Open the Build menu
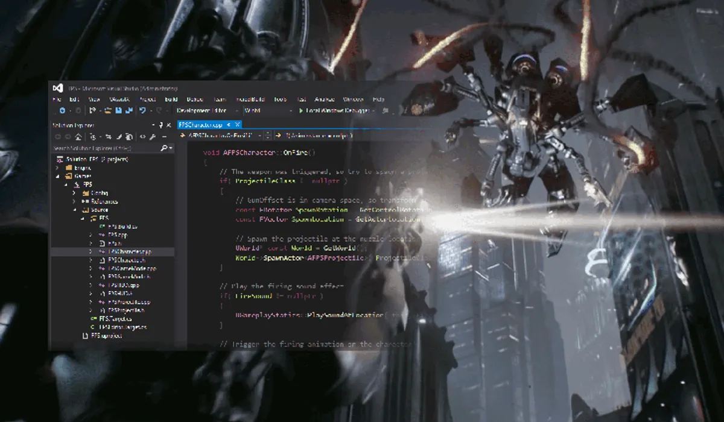Screen dimensions: 724x422 (x=171, y=99)
